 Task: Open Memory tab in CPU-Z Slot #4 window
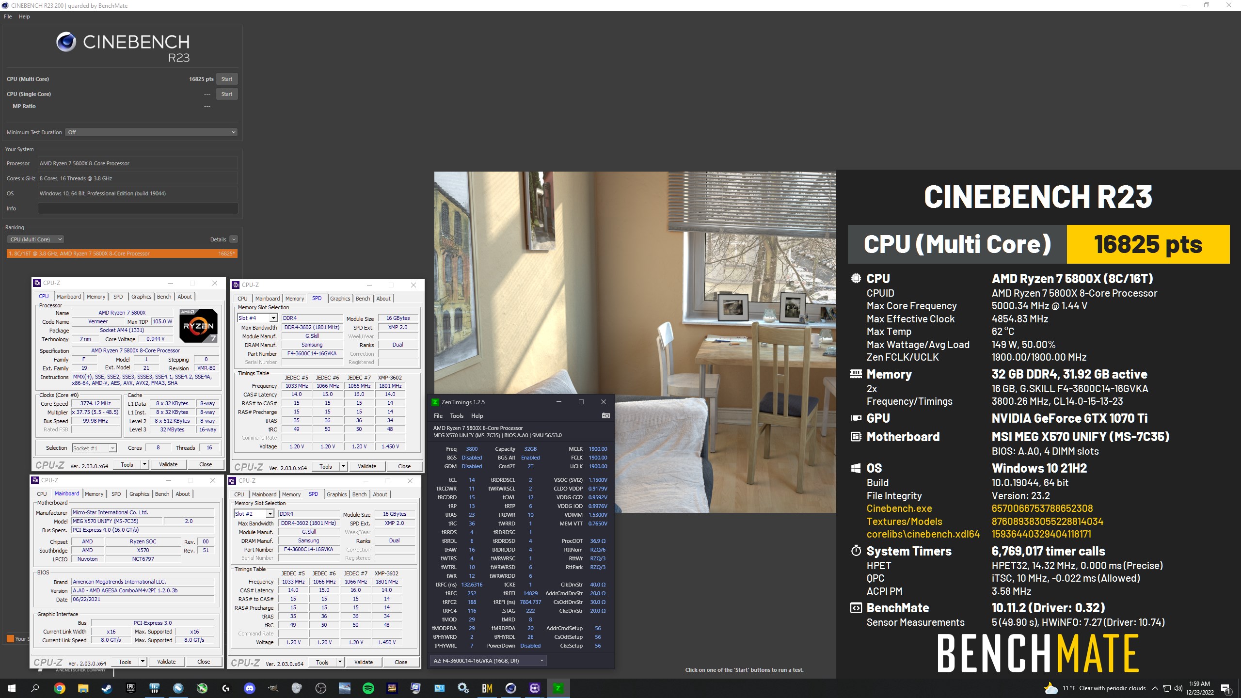coord(295,299)
